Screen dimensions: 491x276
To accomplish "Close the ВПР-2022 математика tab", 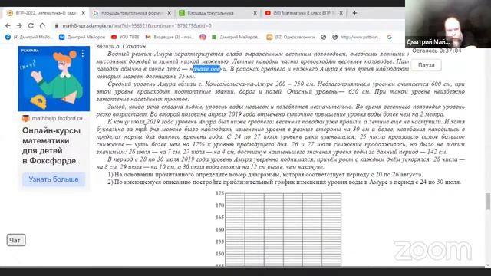I will point(84,13).
